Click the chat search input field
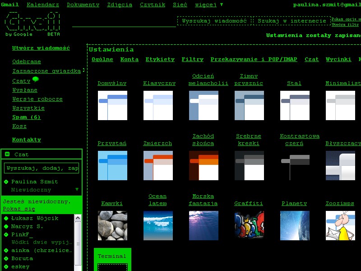 pos(42,168)
